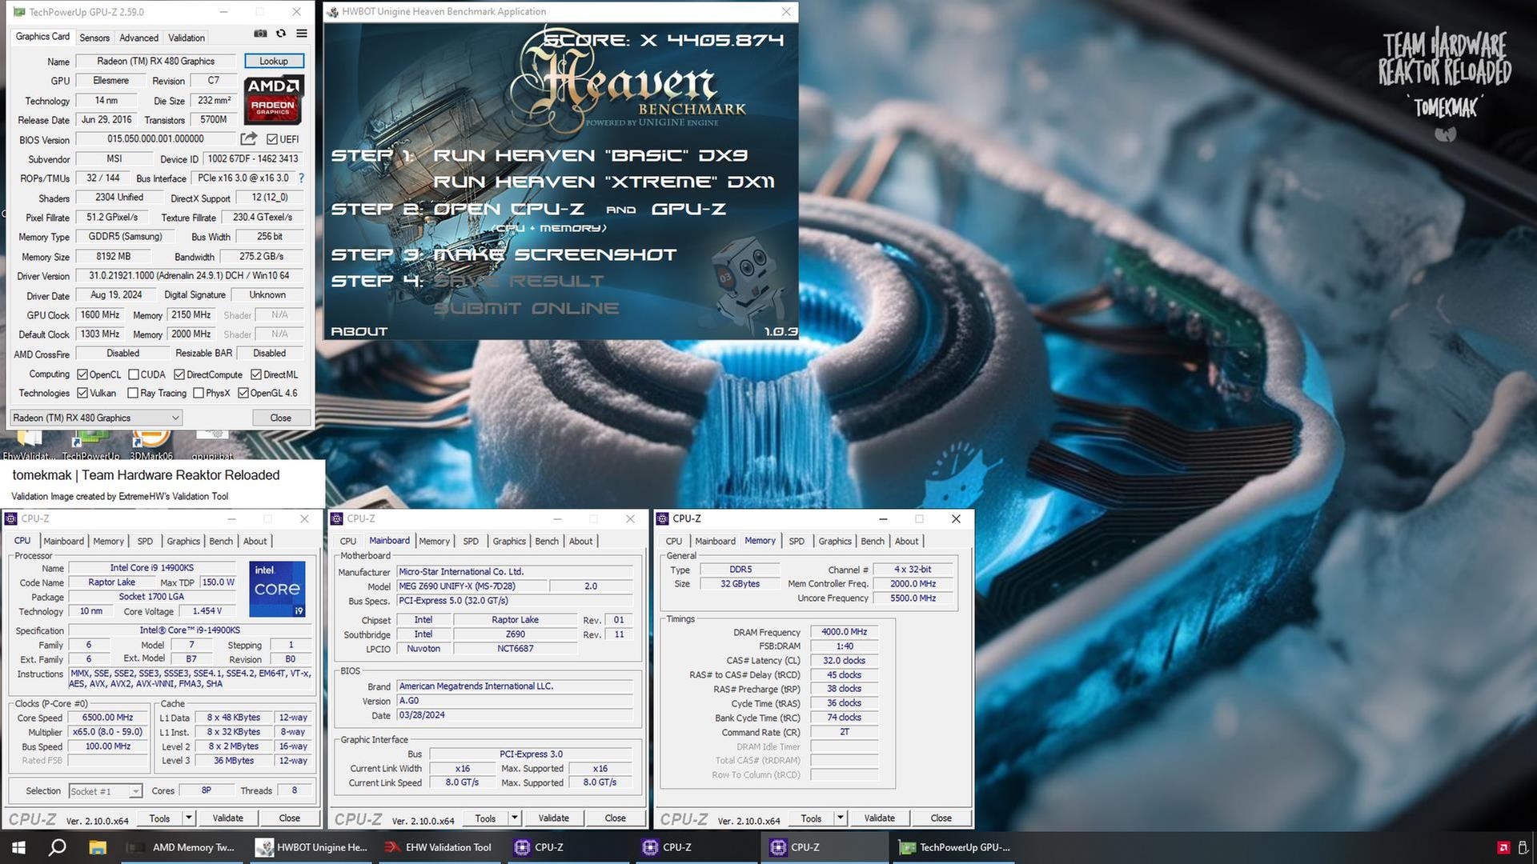Screen dimensions: 1537x864
Task: Click the Lookup button in GPU-Z
Action: tap(274, 61)
